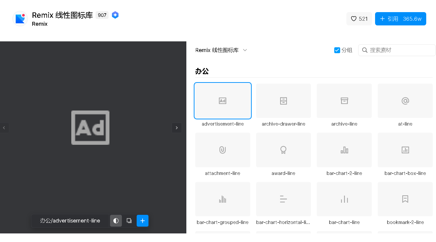Click the advertisement-line text label
This screenshot has height=242, width=436.
click(x=223, y=124)
